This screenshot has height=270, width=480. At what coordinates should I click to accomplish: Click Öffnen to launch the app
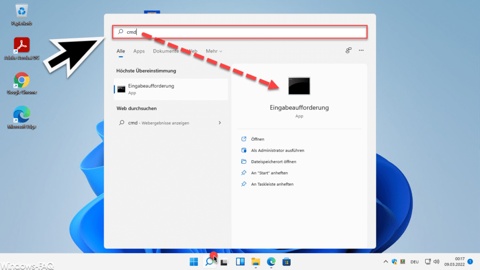click(x=257, y=139)
